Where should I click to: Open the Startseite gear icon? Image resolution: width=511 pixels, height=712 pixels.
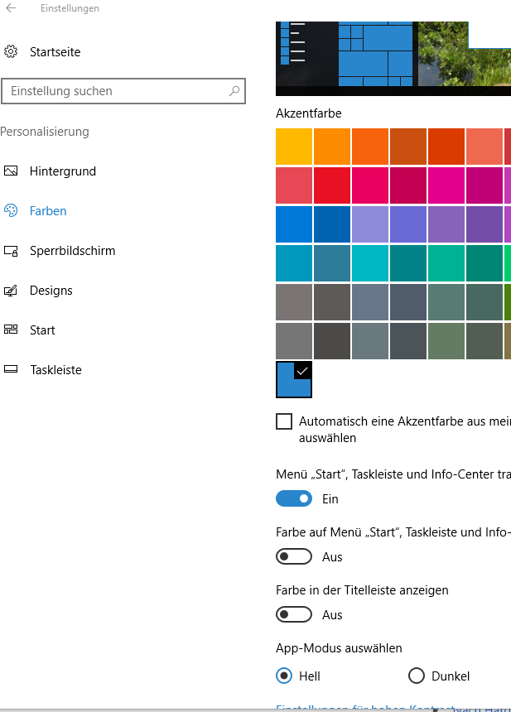[x=11, y=52]
